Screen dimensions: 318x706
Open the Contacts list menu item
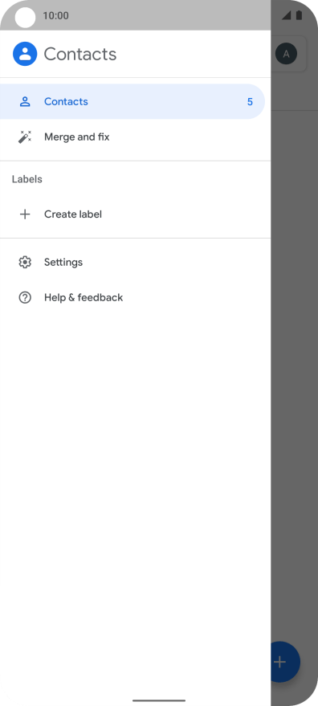click(132, 102)
